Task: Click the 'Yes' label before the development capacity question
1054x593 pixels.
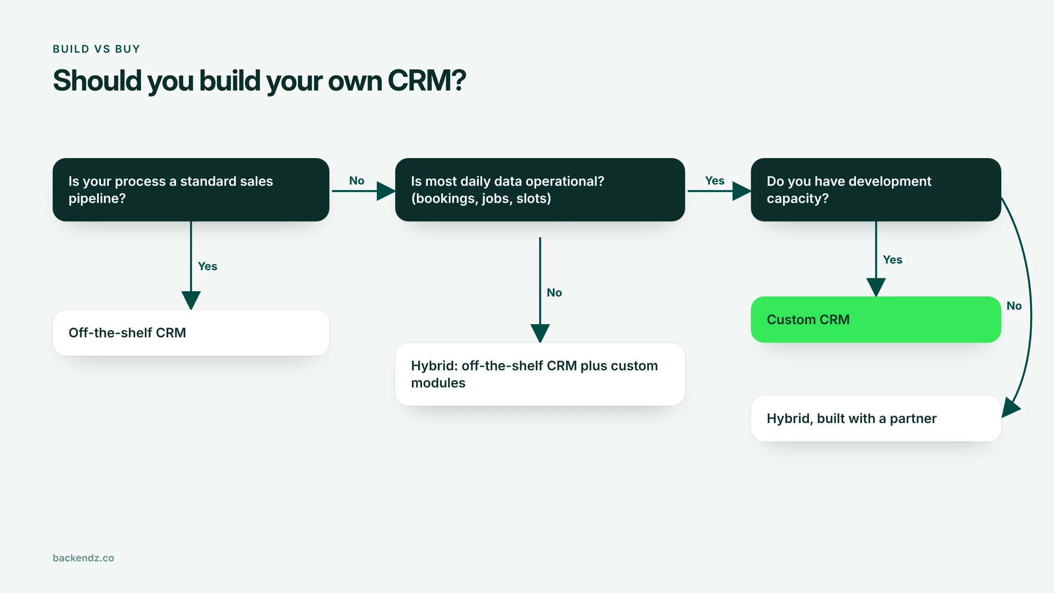Action: tap(715, 181)
